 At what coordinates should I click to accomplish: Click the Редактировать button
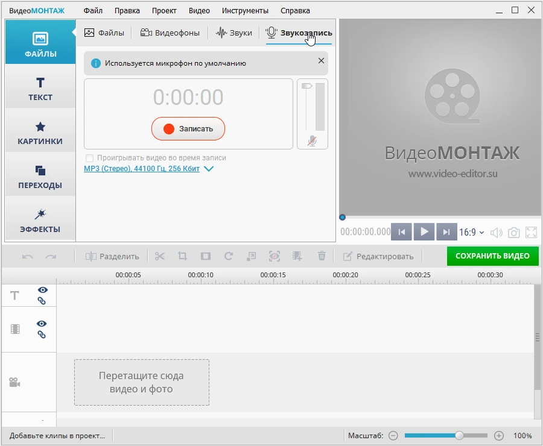click(378, 256)
